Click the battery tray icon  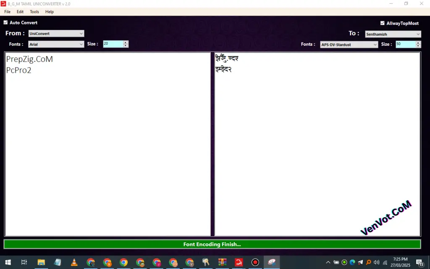[336, 262]
